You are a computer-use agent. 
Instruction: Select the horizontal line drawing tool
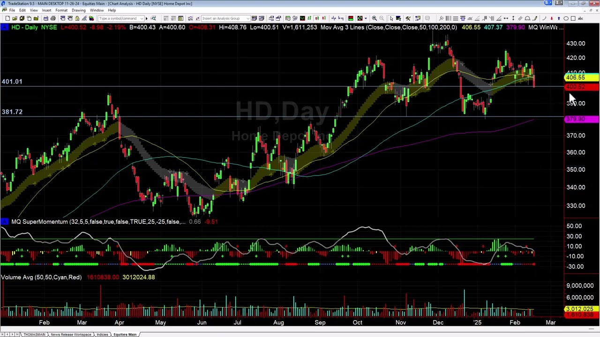(455, 18)
